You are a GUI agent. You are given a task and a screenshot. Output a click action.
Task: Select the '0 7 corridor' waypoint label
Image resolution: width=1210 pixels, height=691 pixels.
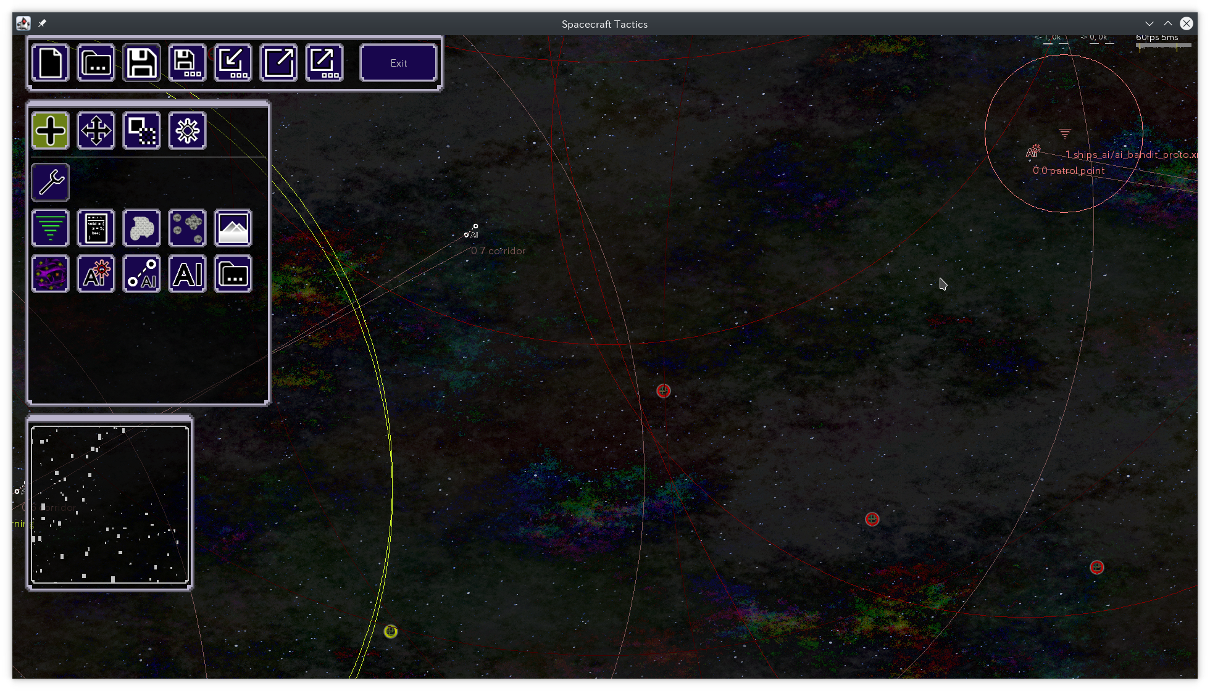(498, 251)
